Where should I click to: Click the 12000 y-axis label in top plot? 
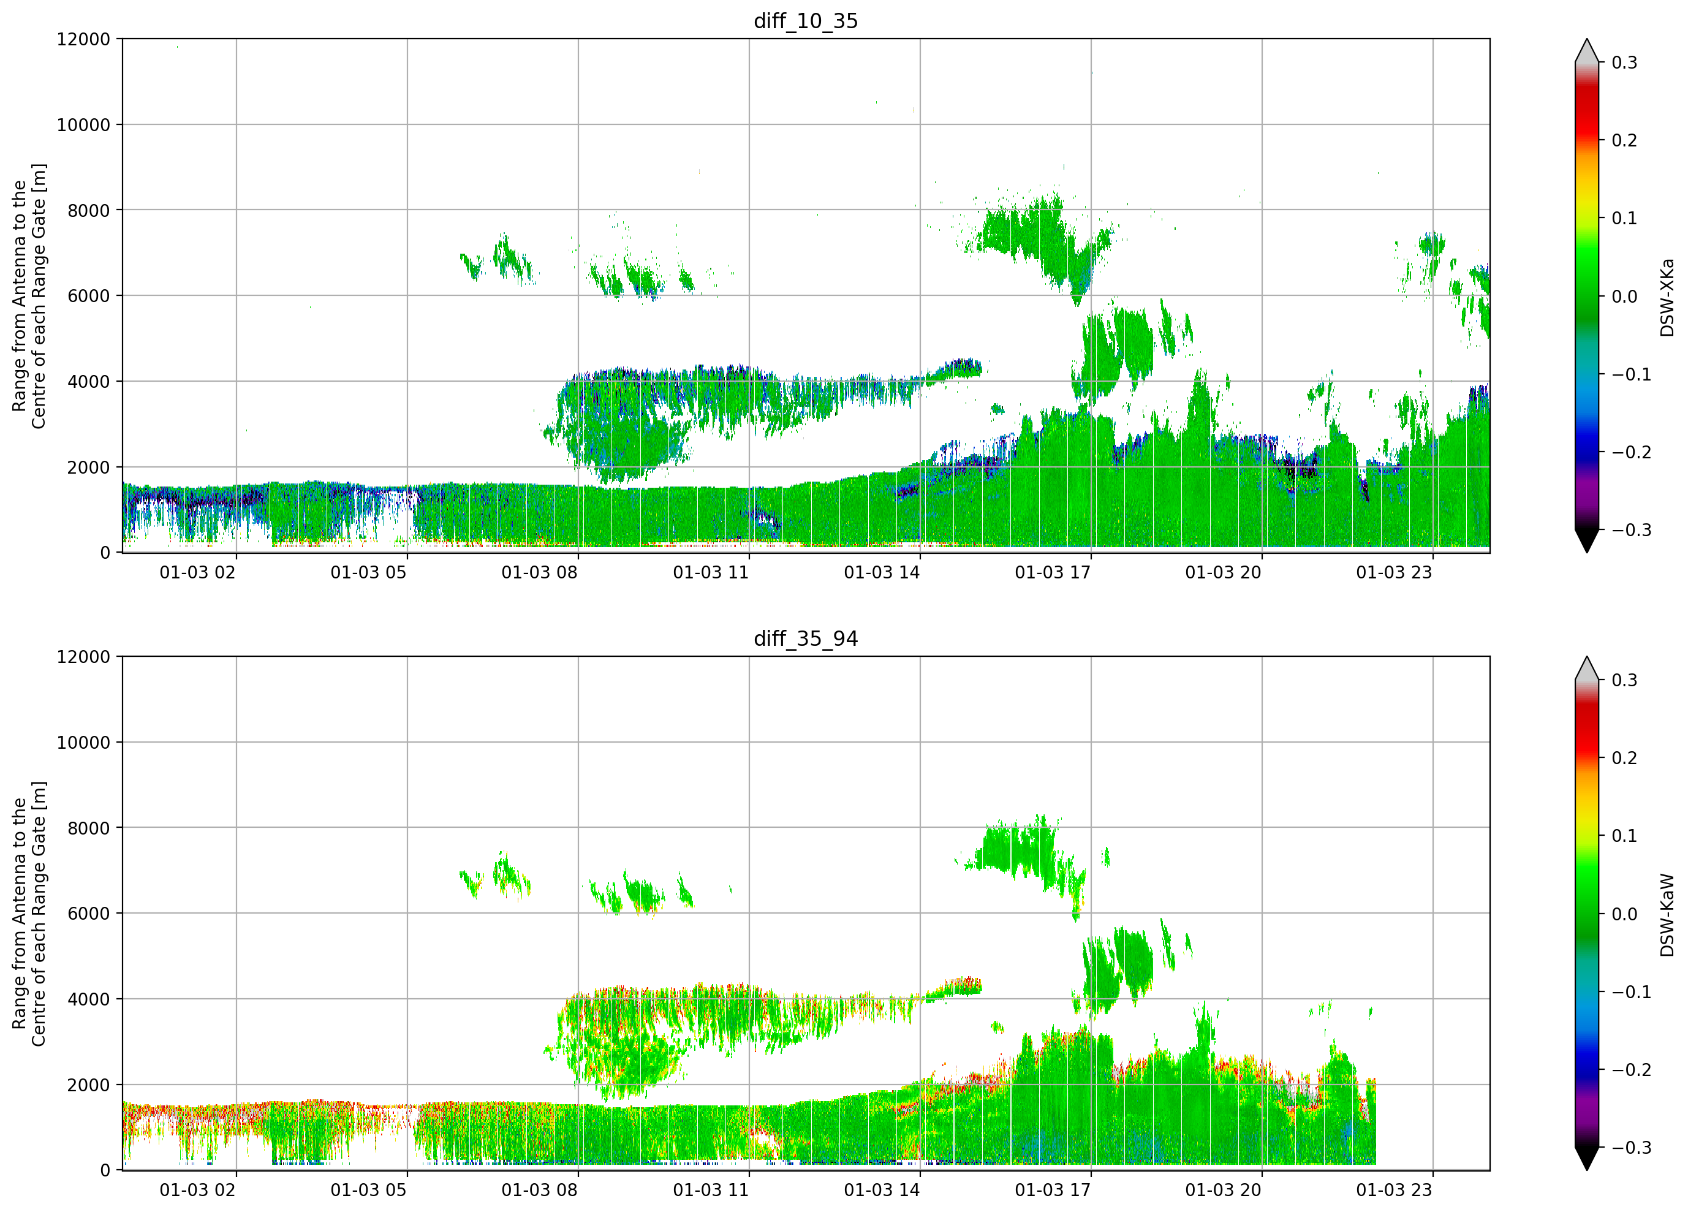(83, 39)
